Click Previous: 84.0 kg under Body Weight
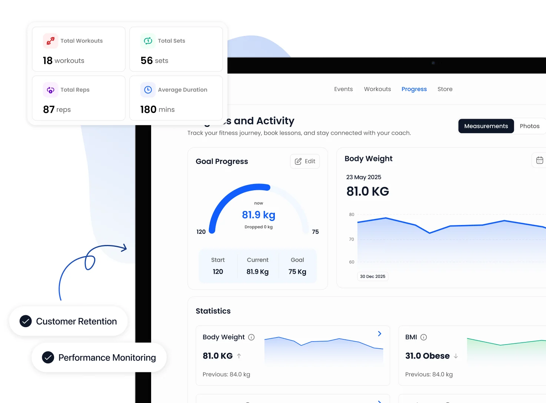Image resolution: width=546 pixels, height=403 pixels. coord(226,375)
